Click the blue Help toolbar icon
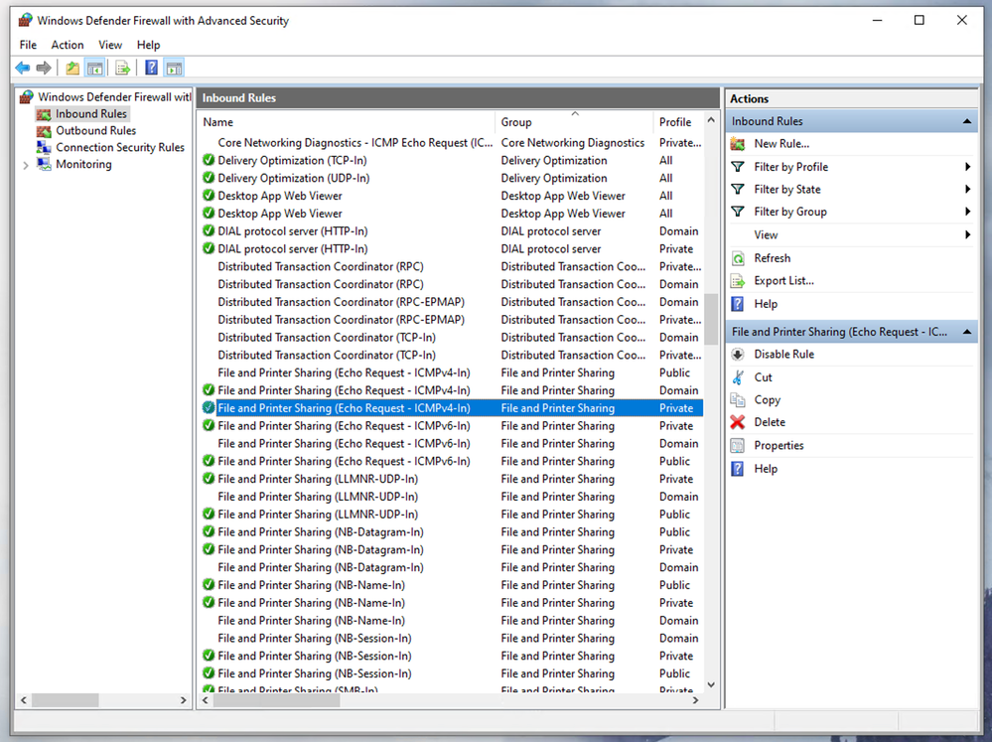Image resolution: width=992 pixels, height=742 pixels. [151, 68]
